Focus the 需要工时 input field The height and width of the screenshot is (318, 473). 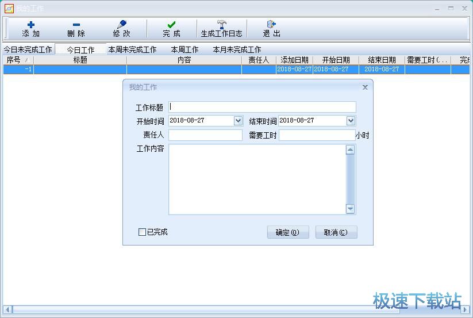tap(317, 135)
